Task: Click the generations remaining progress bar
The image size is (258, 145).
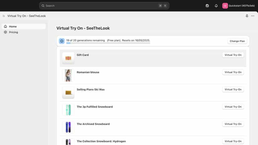Action: click(108, 43)
